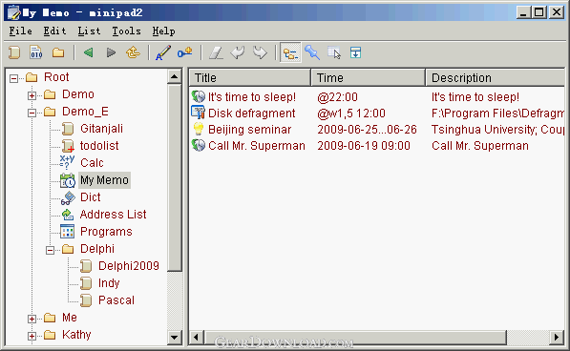570x351 pixels.
Task: Collapse the Demo_E folder node
Action: [x=32, y=113]
